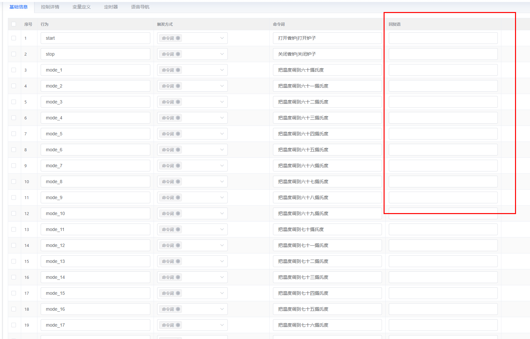
Task: Open the trigger dropdown arrow for mode_8
Action: [222, 182]
